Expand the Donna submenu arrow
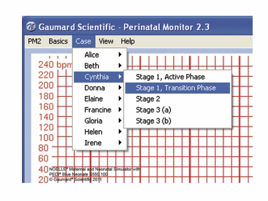Viewport: 268px width, 201px height. [x=120, y=88]
